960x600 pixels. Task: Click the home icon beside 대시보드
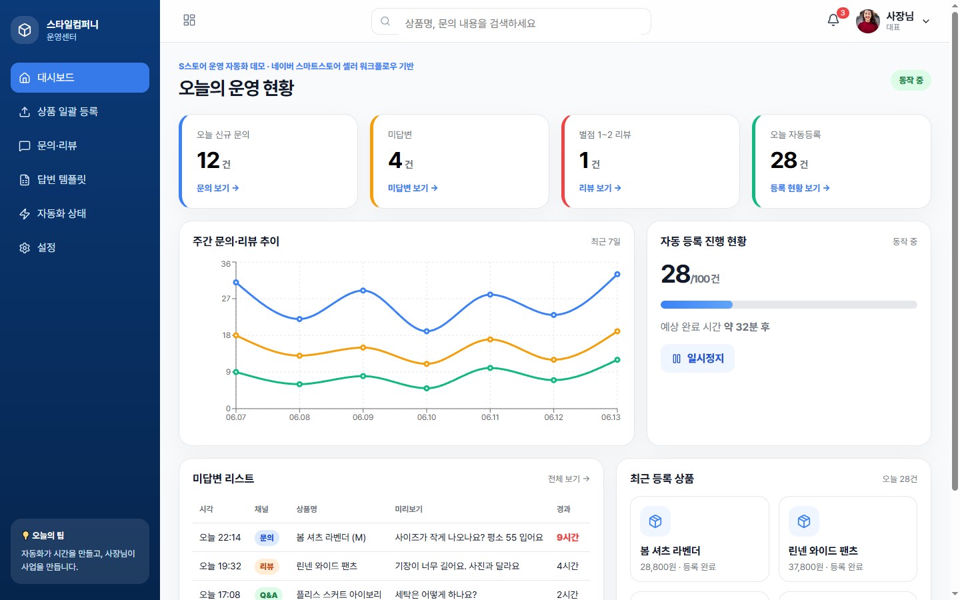[25, 77]
